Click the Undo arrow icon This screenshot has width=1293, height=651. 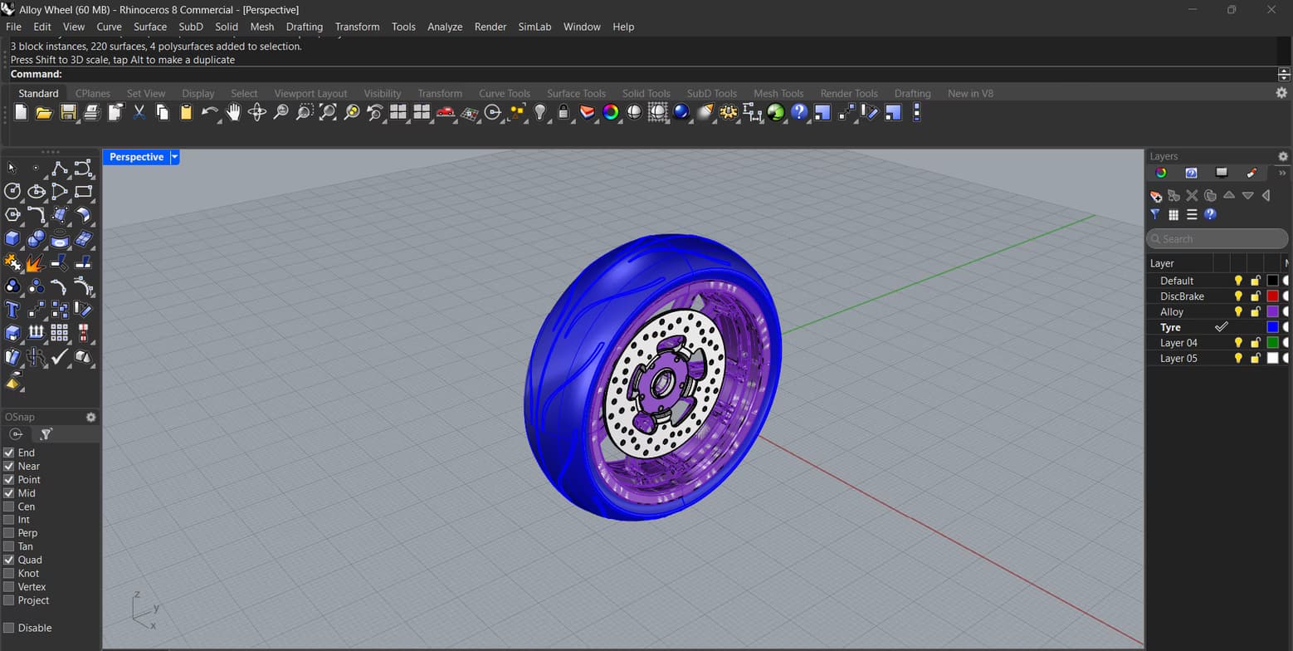[x=209, y=112]
